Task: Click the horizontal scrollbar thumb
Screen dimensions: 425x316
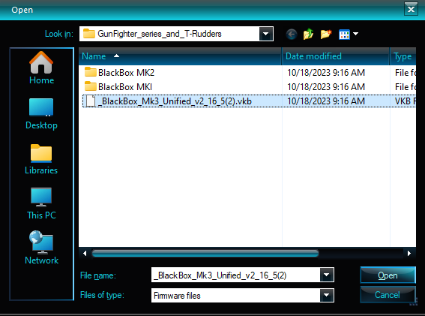Action: point(205,253)
